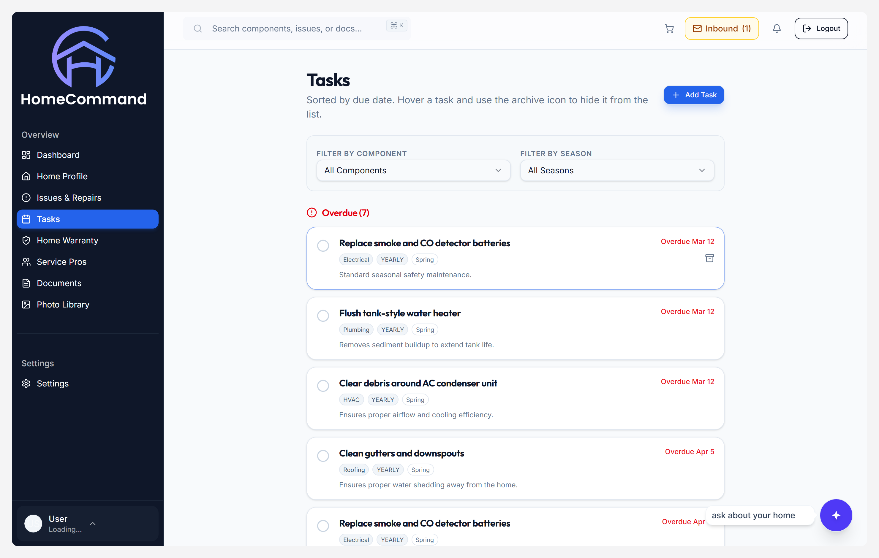Screen dimensions: 879x558
Task: Click the ask about your home bubble
Action: click(760, 515)
